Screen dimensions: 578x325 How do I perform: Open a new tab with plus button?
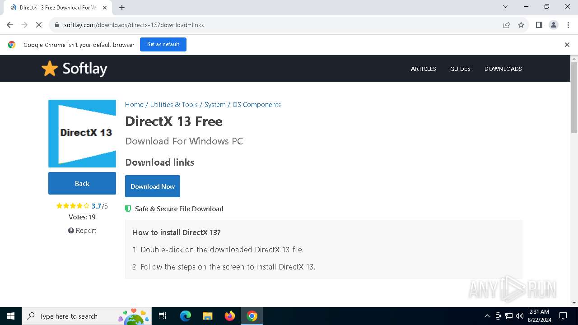coord(122,8)
